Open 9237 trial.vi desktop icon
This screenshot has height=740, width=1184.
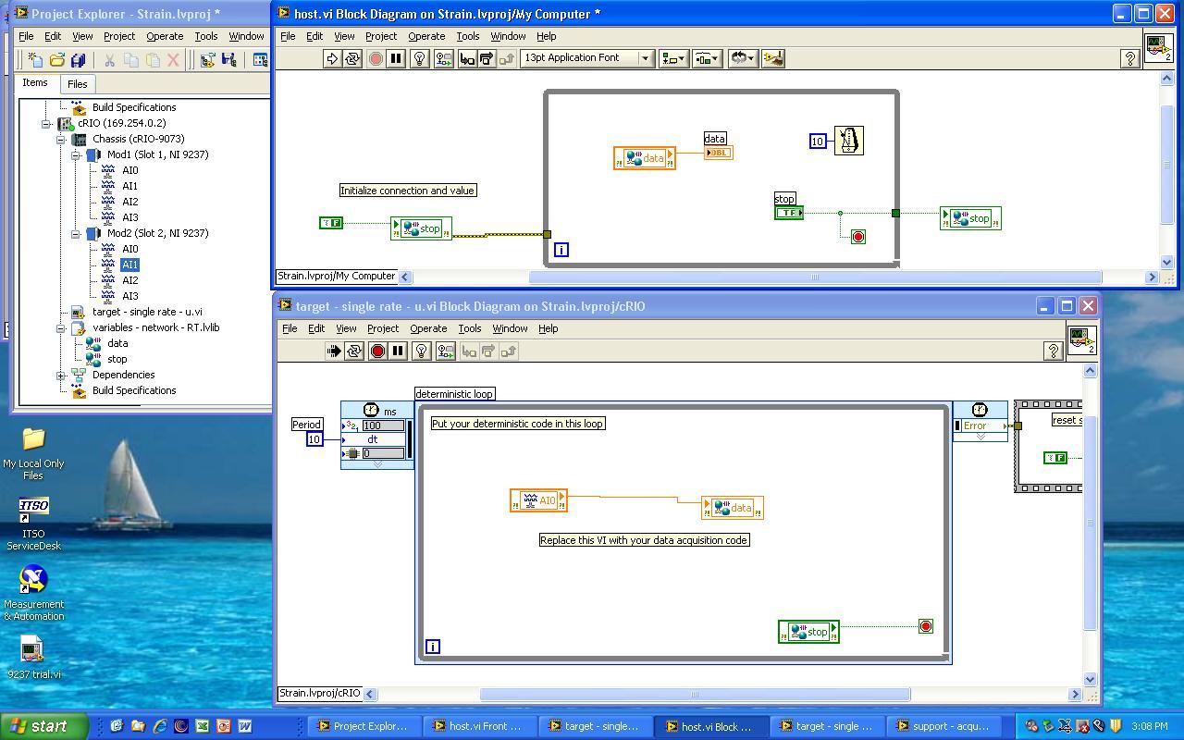point(33,658)
